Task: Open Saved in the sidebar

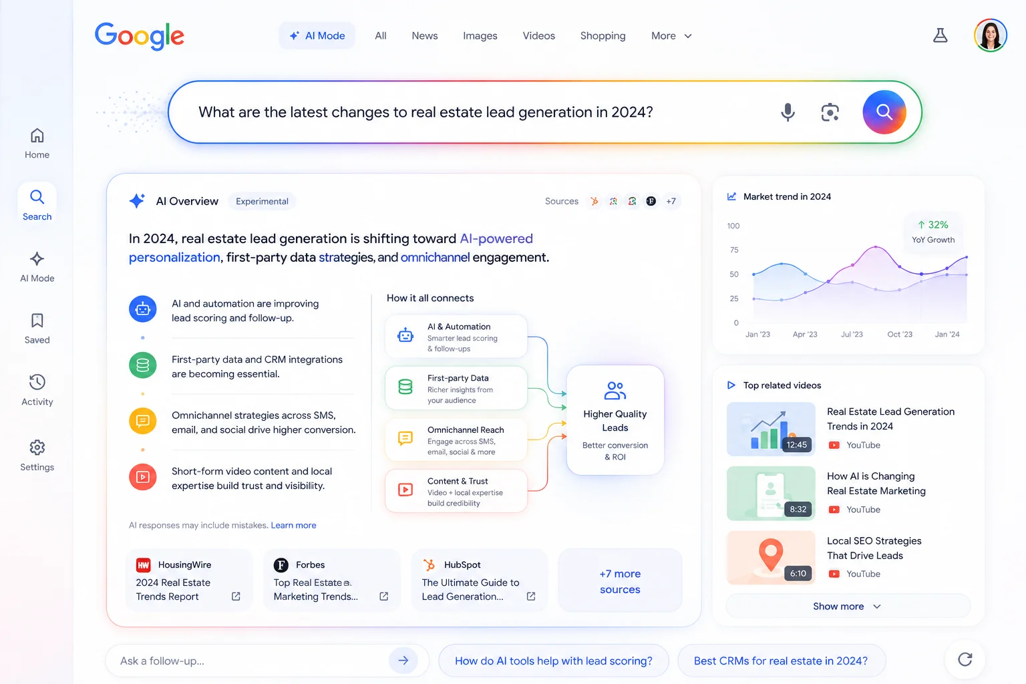Action: pos(37,328)
